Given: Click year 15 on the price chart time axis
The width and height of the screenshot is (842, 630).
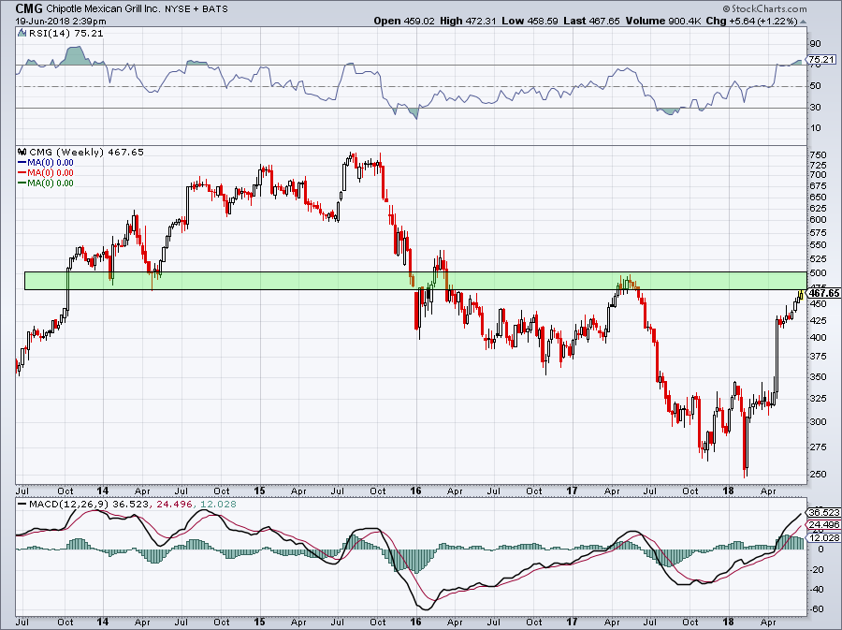Looking at the screenshot, I should (259, 491).
